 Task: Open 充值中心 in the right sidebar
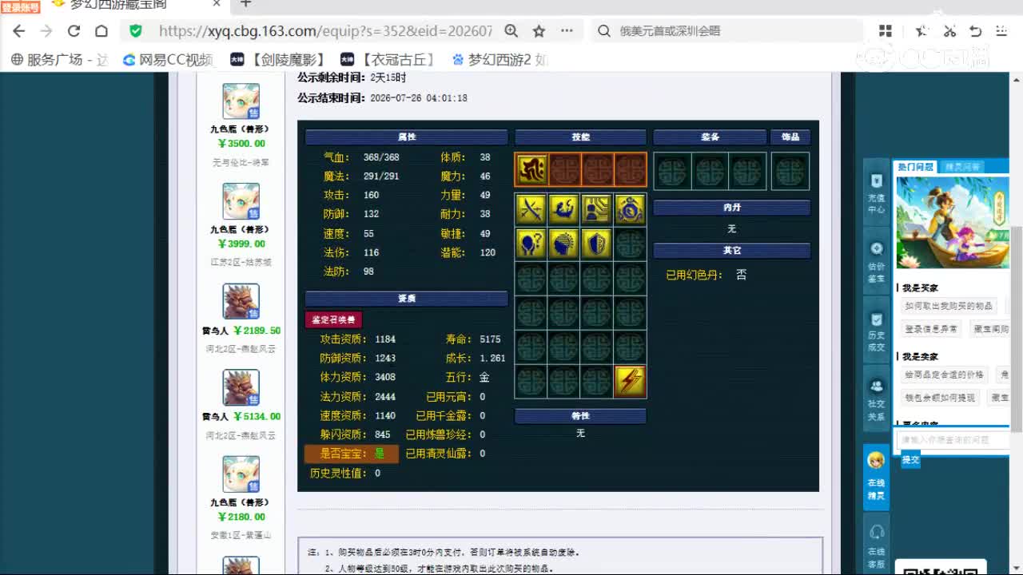click(x=876, y=192)
